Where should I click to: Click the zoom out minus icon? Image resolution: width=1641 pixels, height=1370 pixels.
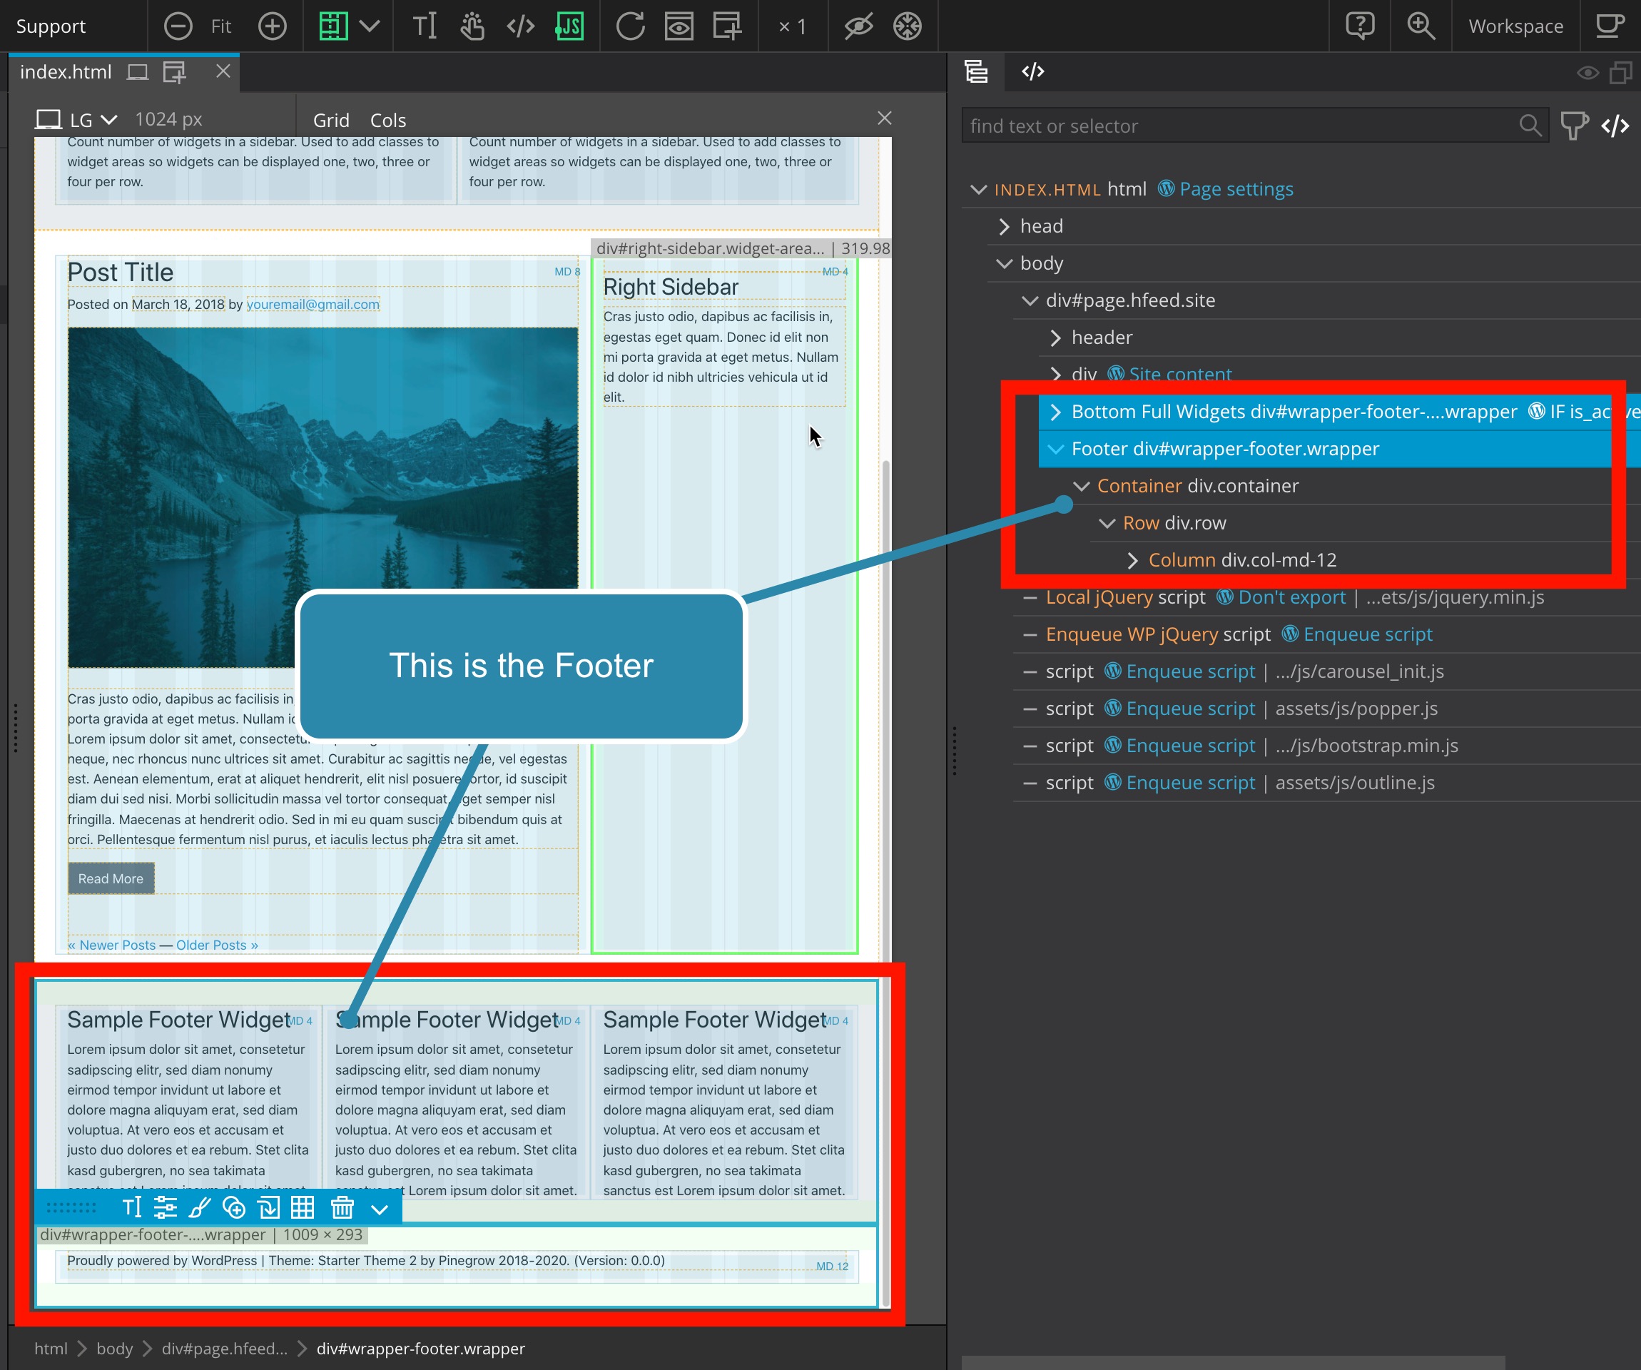178,26
